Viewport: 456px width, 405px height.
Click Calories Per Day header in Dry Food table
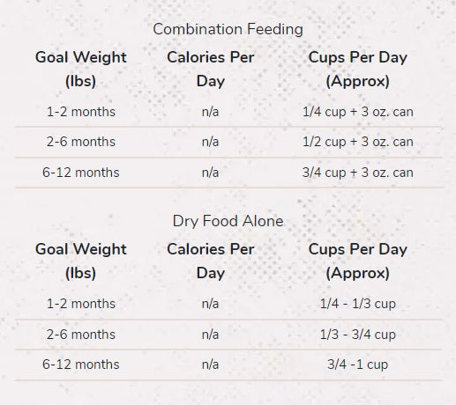(211, 261)
